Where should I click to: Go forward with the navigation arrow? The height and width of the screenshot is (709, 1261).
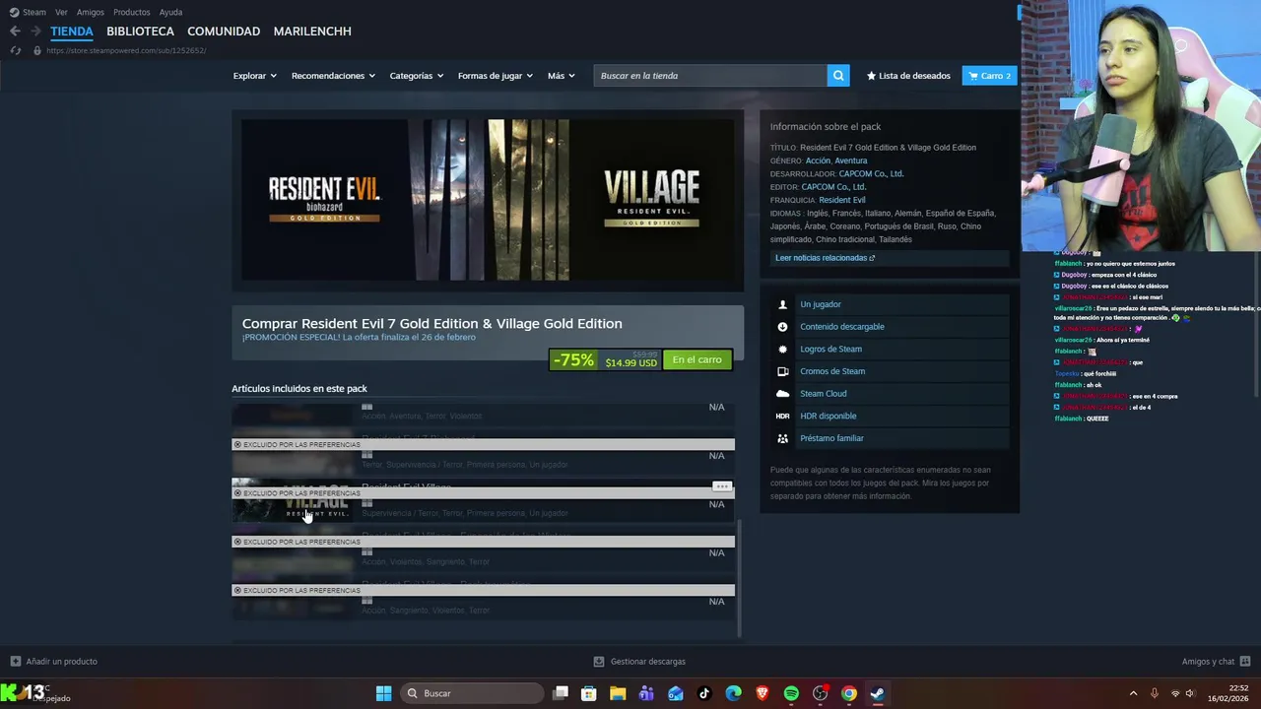pyautogui.click(x=35, y=32)
